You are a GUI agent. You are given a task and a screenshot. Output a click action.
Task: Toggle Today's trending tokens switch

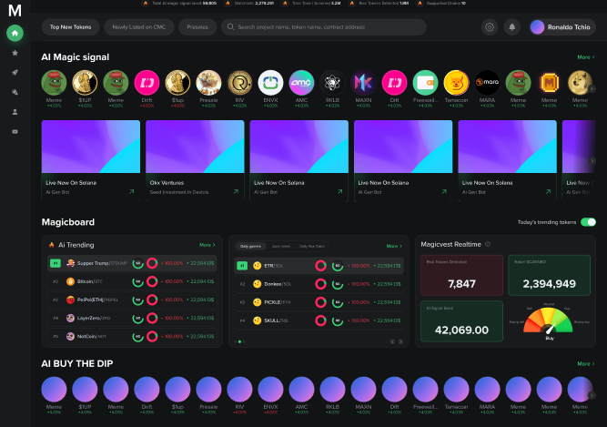tap(588, 222)
